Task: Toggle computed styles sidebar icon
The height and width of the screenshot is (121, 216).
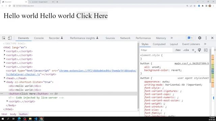Action: point(206,50)
